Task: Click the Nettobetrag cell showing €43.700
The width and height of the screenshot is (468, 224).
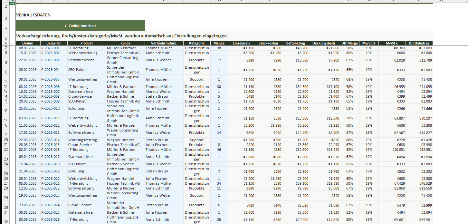Action: [x=295, y=48]
